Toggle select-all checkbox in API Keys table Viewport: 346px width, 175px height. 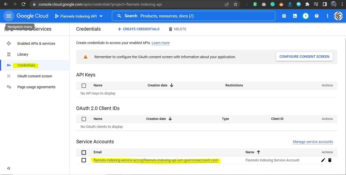[84, 85]
